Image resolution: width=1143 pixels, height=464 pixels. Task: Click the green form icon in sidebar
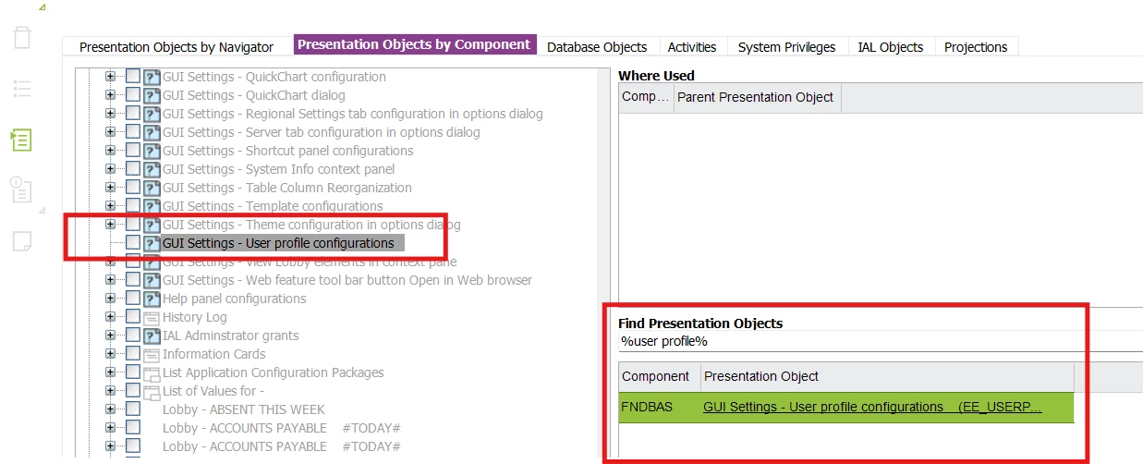[x=20, y=140]
